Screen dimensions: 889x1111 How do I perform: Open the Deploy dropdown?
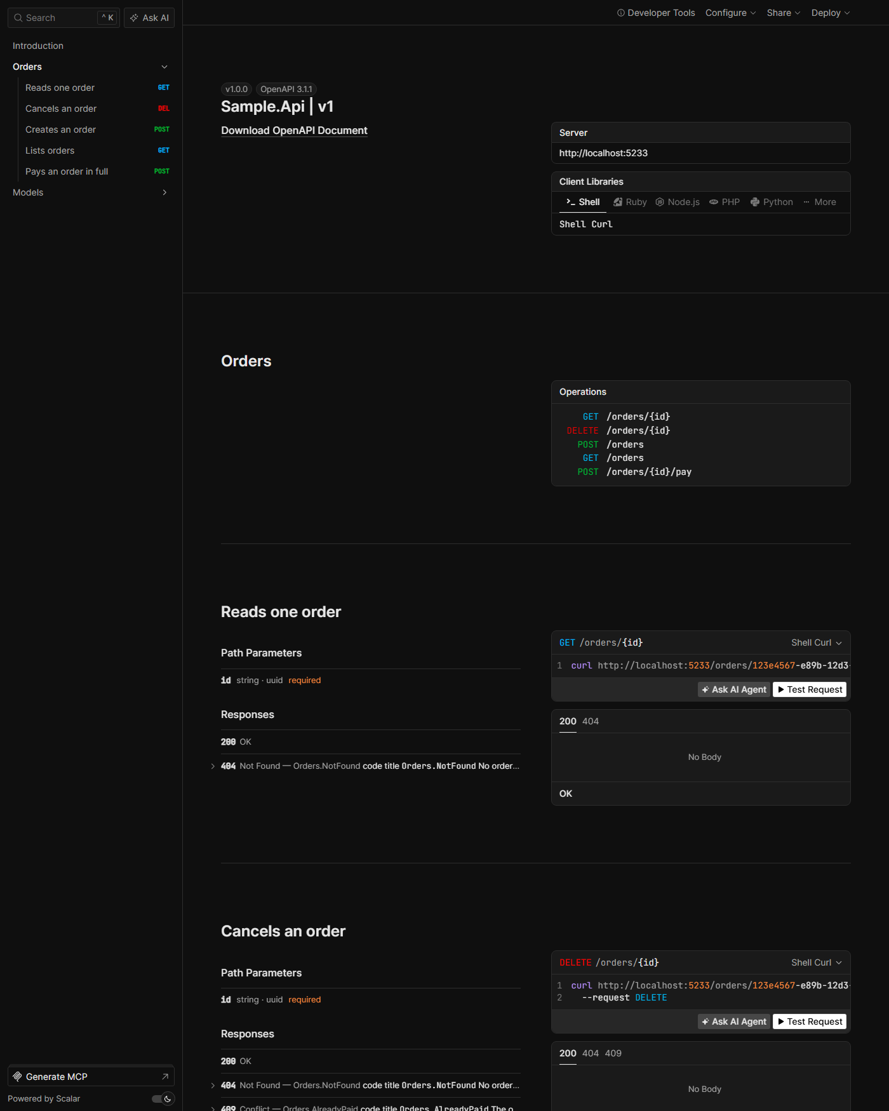tap(830, 13)
